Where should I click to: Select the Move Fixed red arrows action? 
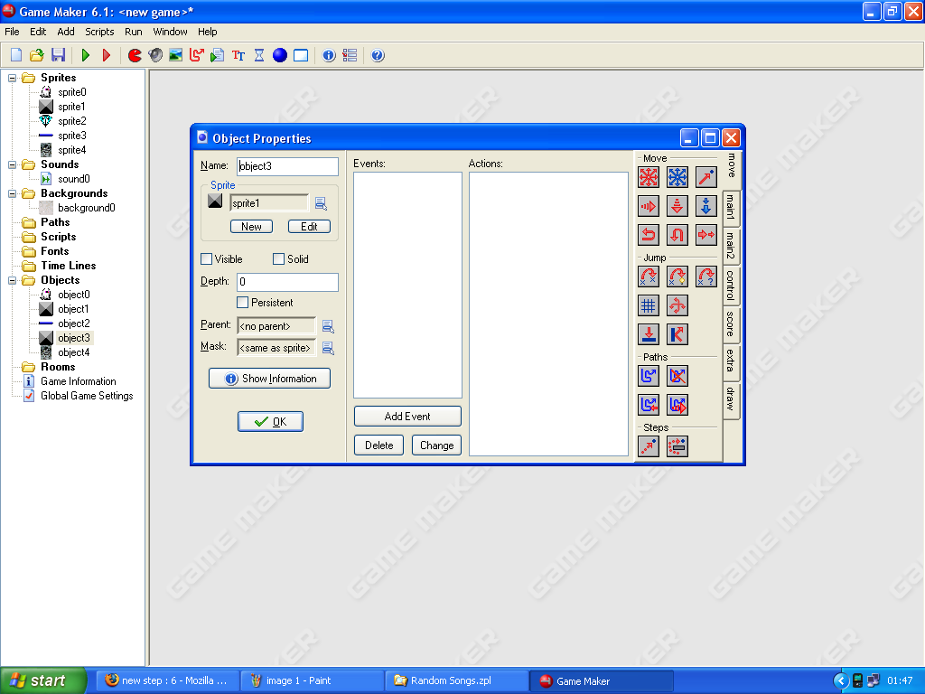pyautogui.click(x=649, y=177)
